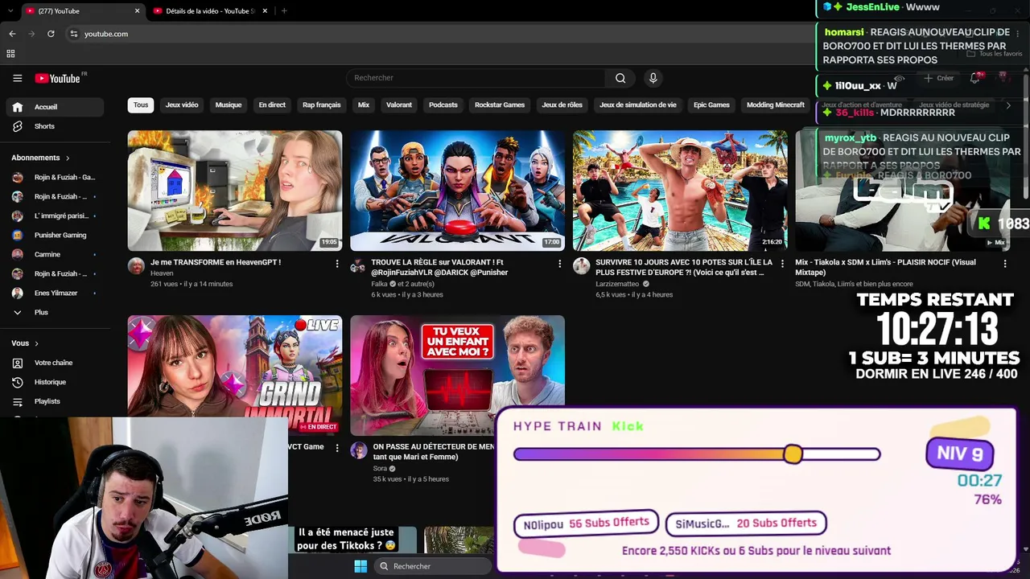Open more options for PLAISIR NOCIF mix
The height and width of the screenshot is (579, 1030).
tap(1005, 264)
